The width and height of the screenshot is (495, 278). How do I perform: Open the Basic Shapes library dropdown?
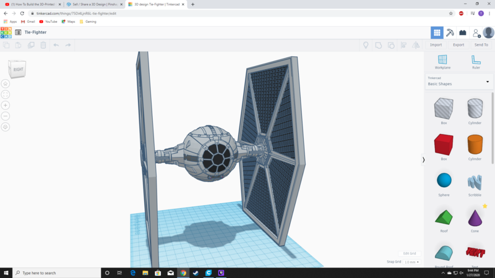(459, 82)
